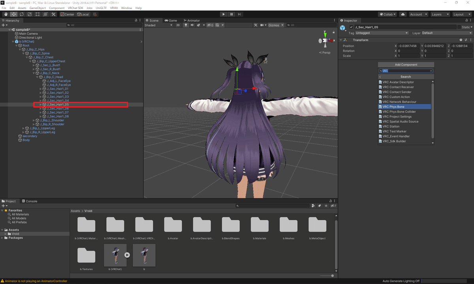Open Transform preset settings icon

click(466, 40)
